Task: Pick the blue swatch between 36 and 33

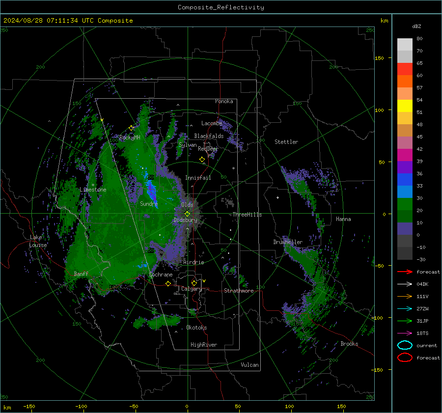Action: pos(405,180)
